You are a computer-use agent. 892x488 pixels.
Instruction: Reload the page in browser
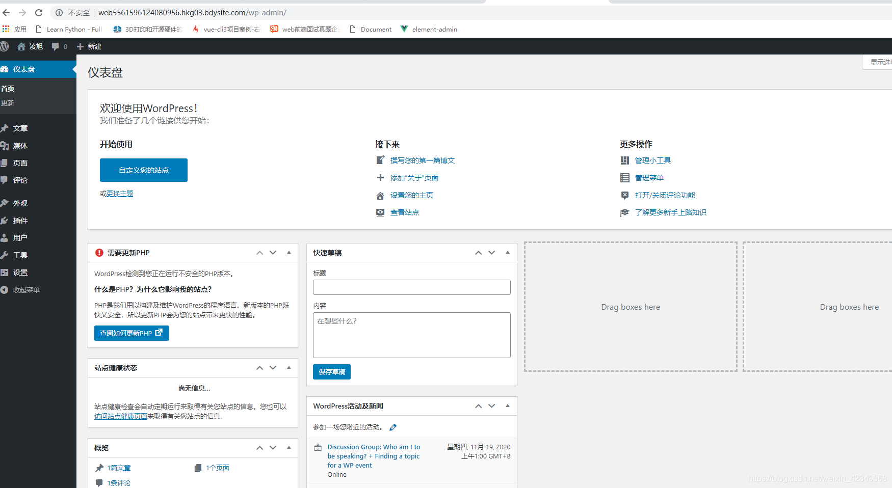[39, 12]
